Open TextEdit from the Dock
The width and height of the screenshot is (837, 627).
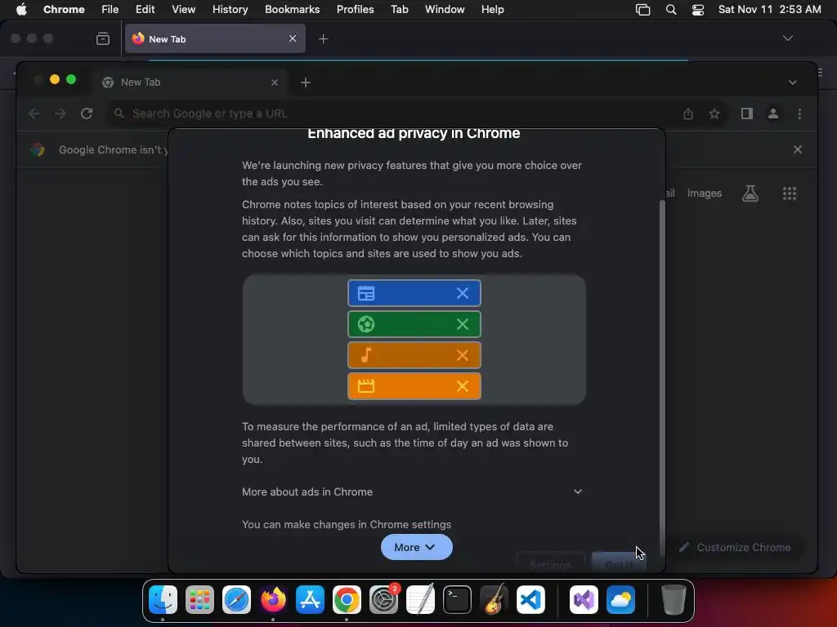click(421, 600)
